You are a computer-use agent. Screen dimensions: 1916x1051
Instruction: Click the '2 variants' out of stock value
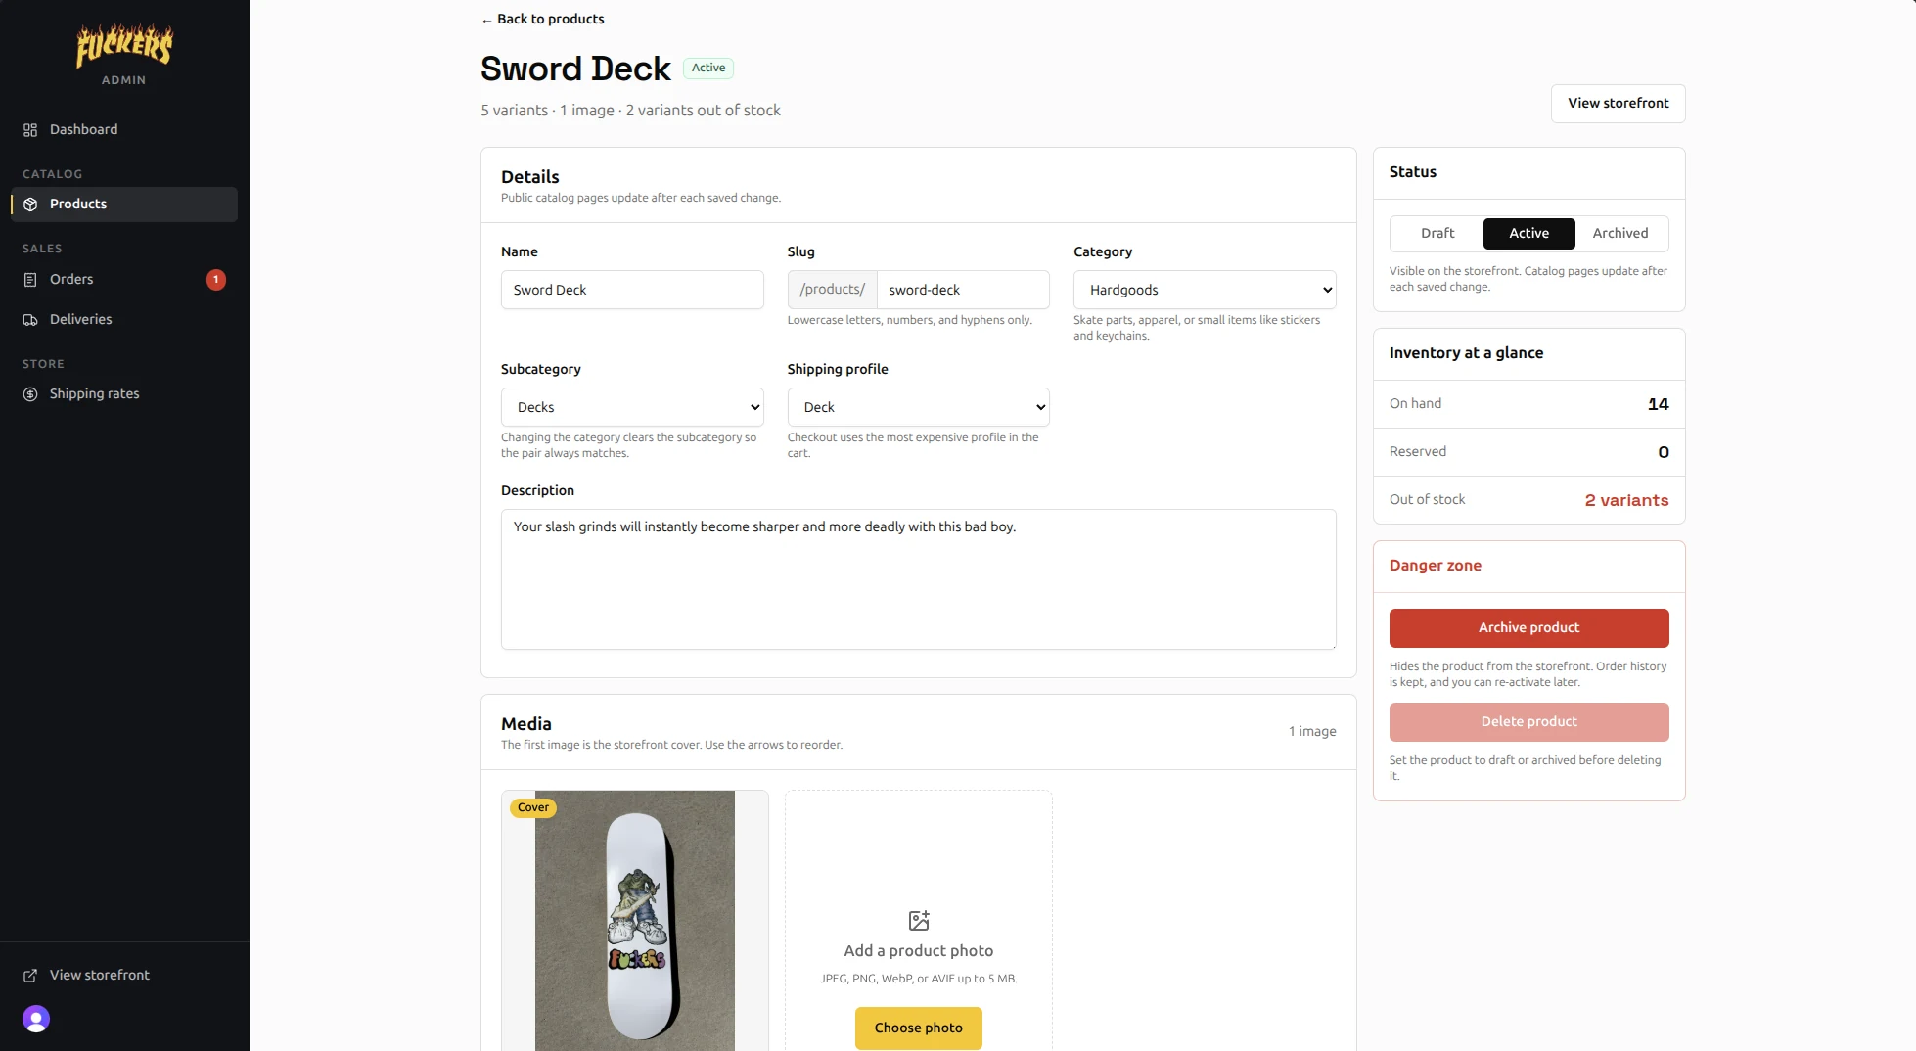(1626, 500)
